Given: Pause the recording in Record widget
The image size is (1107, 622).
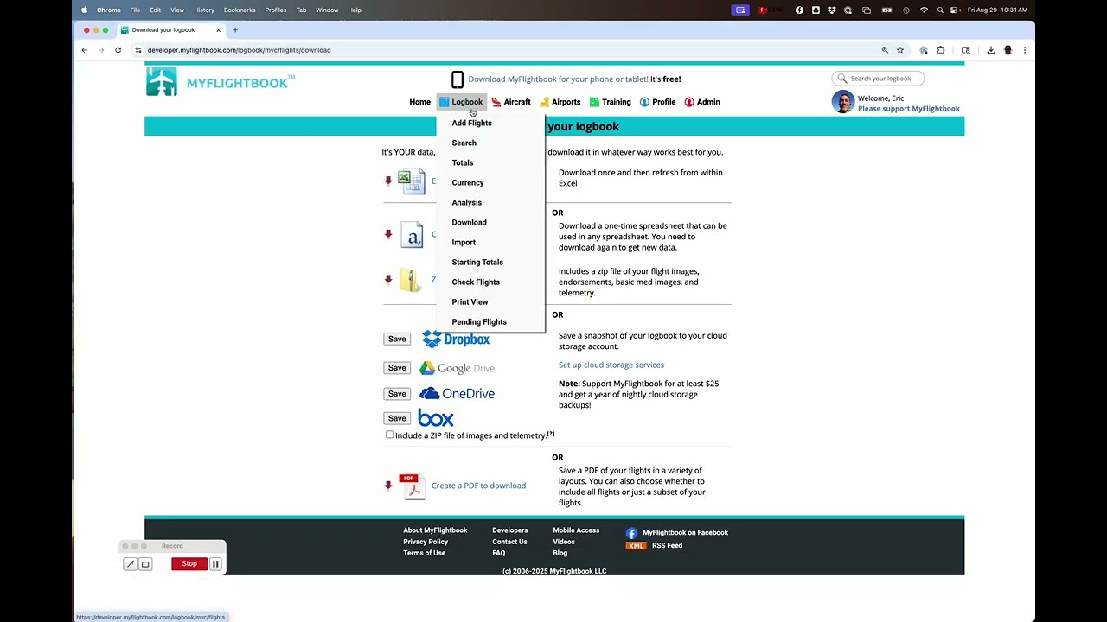Looking at the screenshot, I should 215,564.
